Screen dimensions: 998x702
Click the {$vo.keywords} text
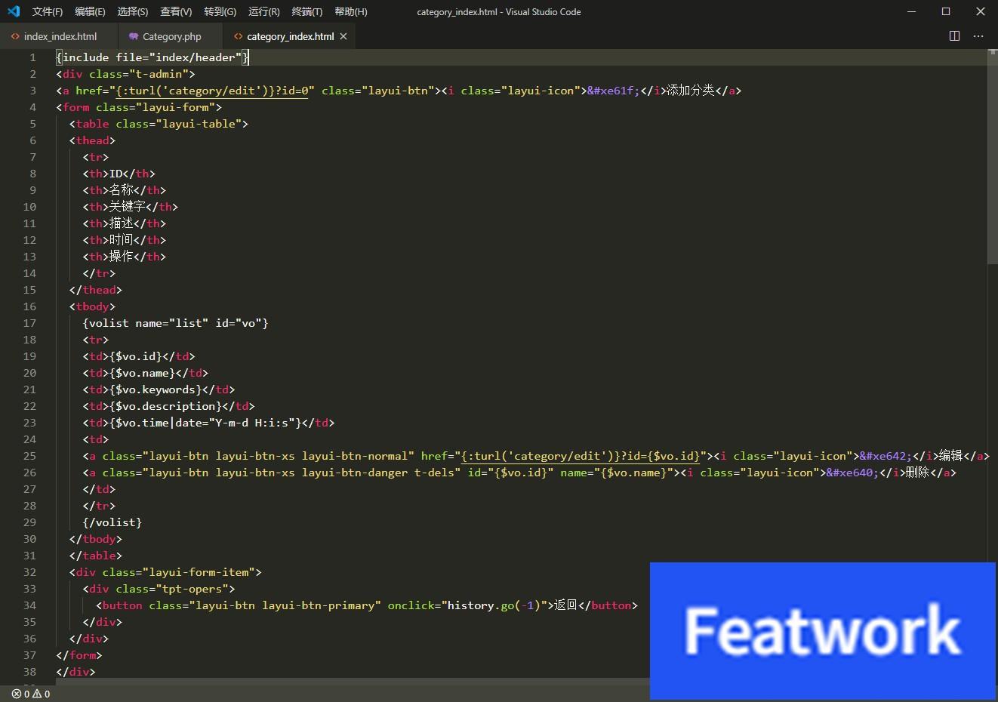click(x=156, y=389)
